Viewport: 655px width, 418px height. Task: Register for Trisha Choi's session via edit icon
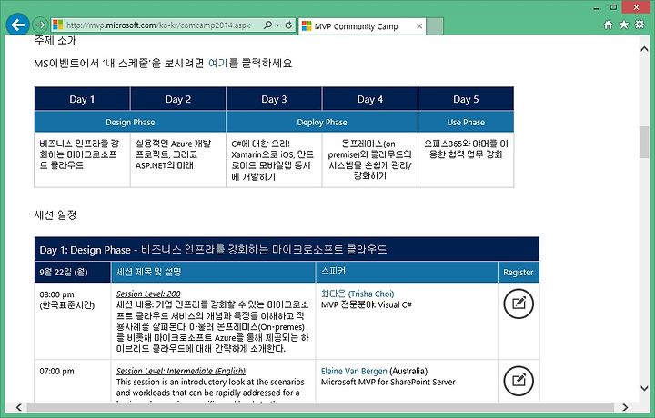pos(519,304)
